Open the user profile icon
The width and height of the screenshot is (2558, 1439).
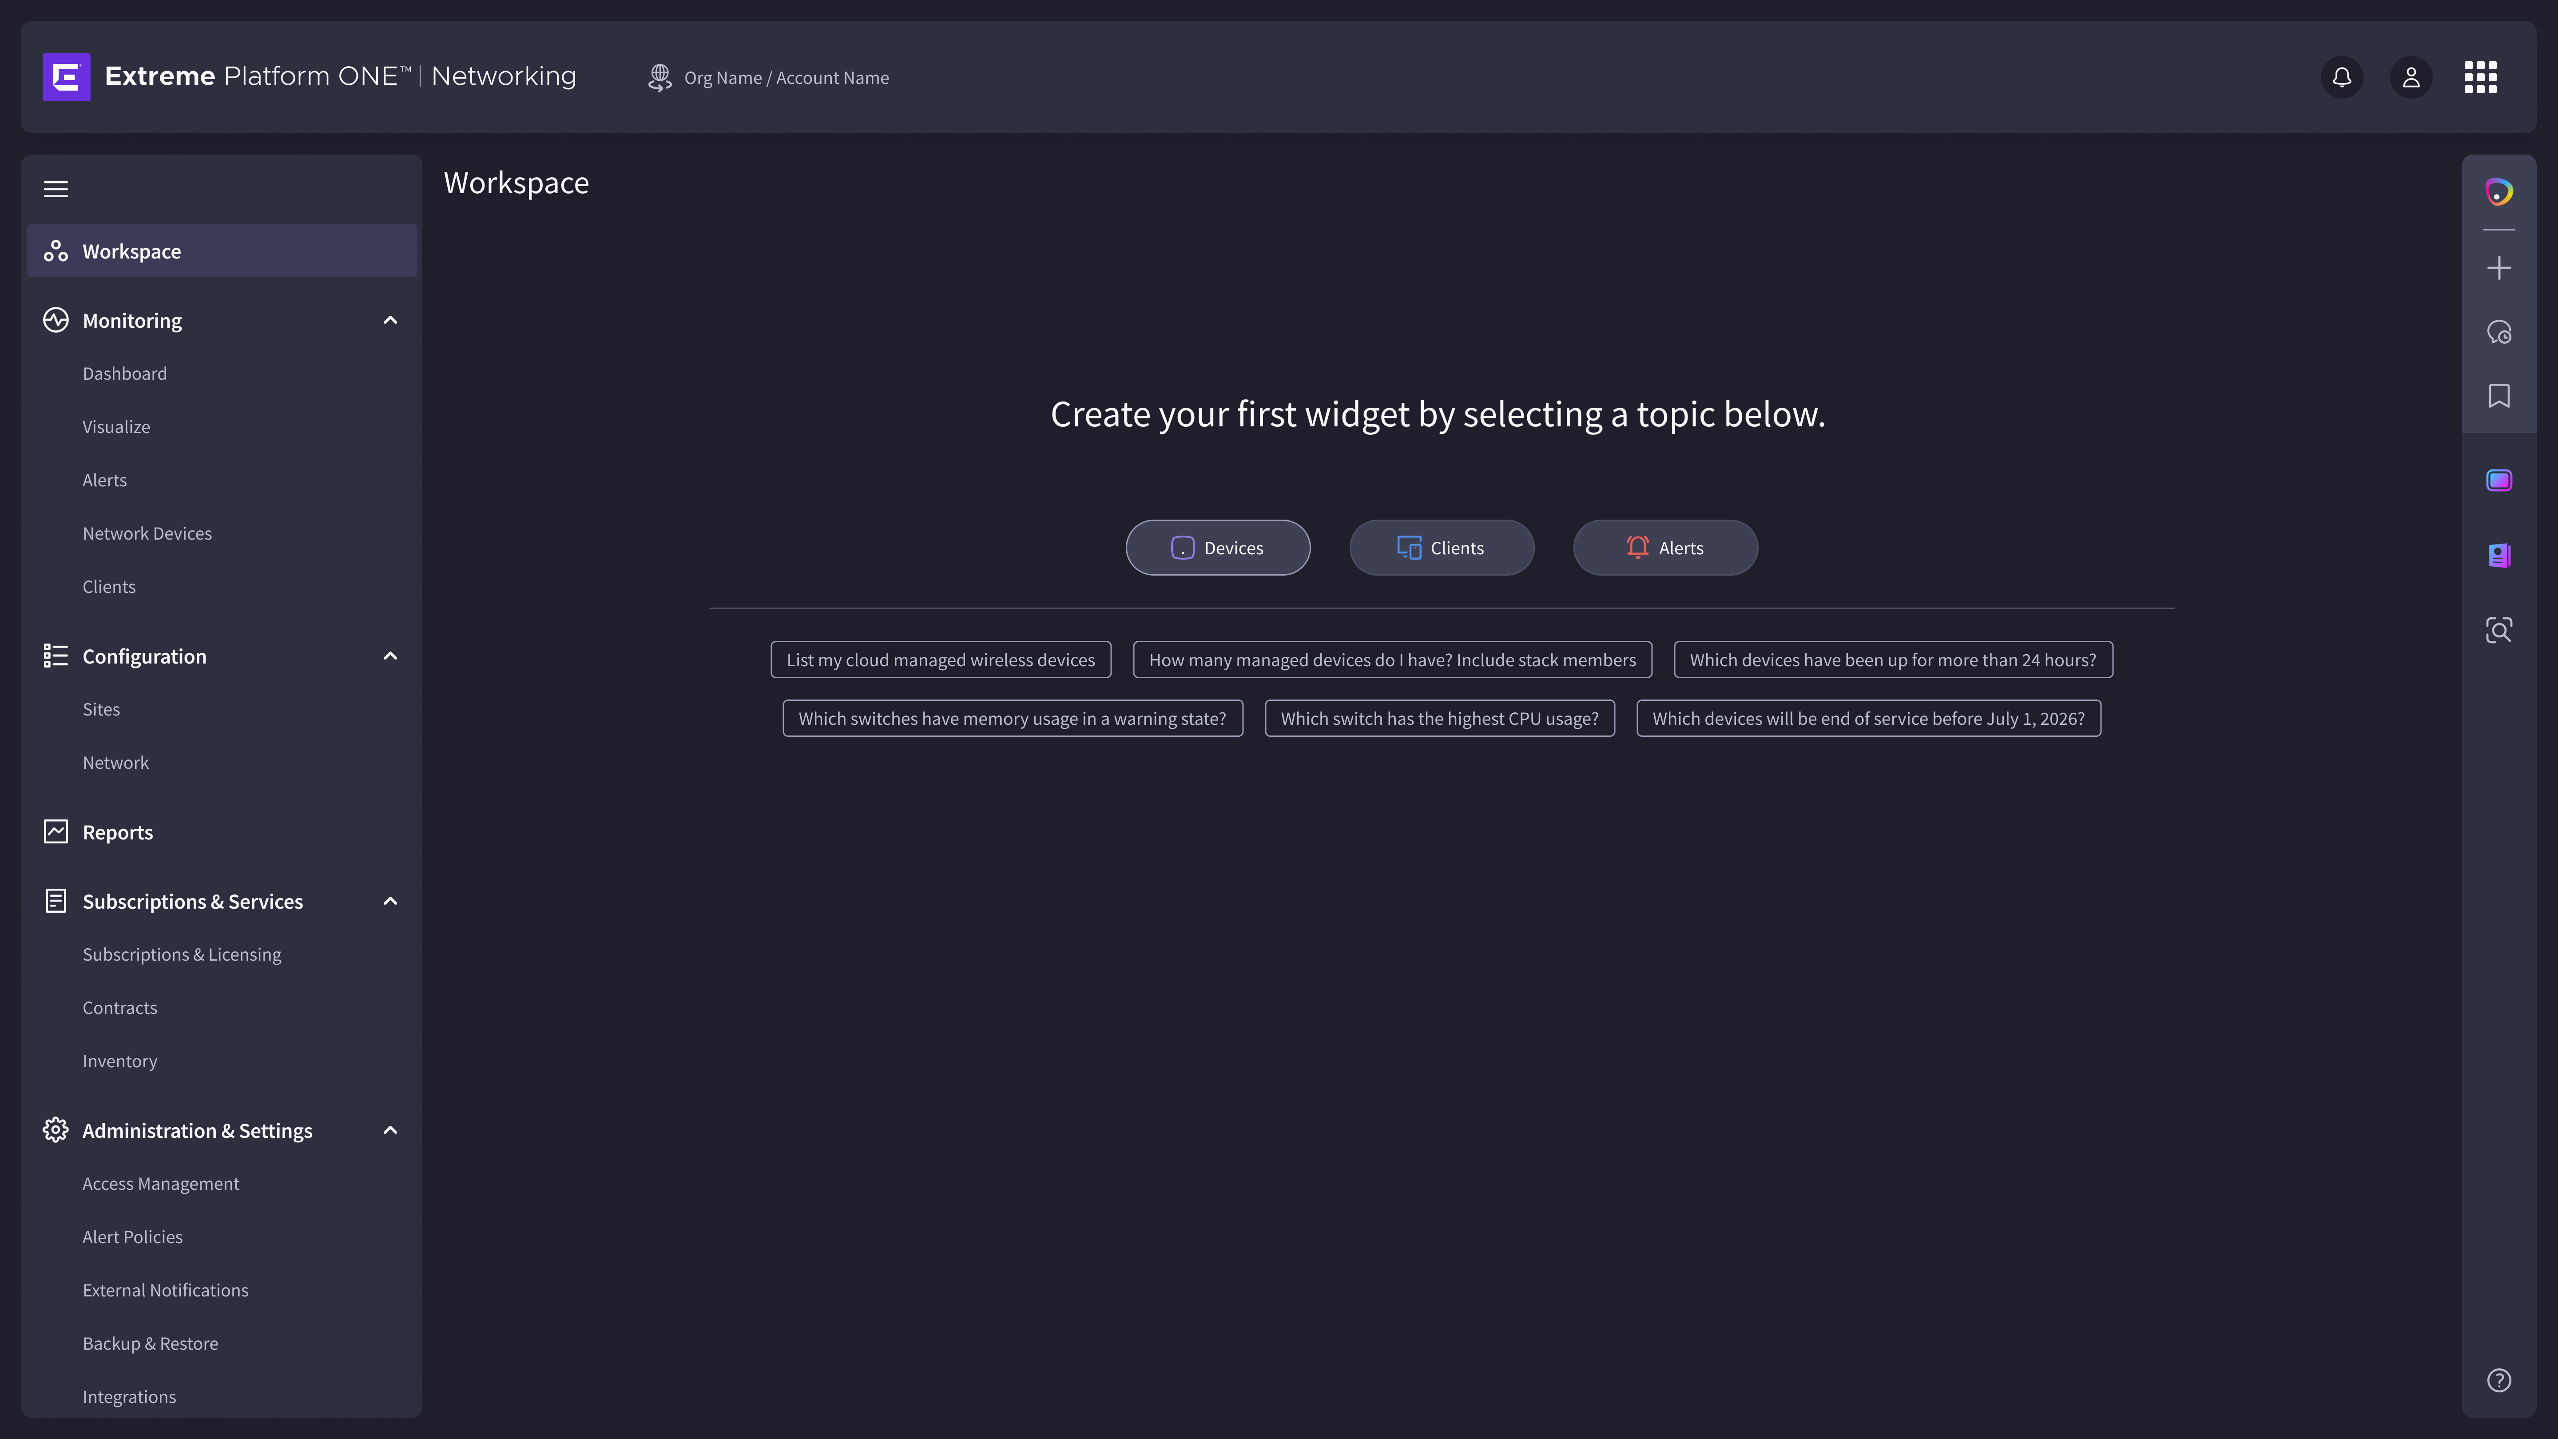pos(2411,77)
